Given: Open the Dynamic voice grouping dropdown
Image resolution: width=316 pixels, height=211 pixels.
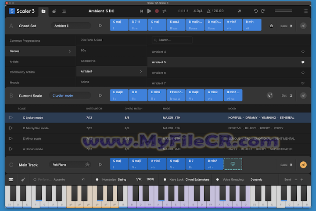Looking at the screenshot, I should (256, 179).
